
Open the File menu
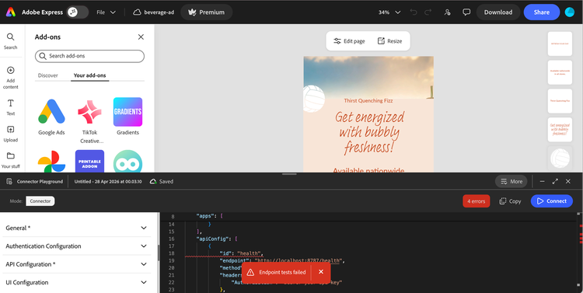tap(106, 12)
